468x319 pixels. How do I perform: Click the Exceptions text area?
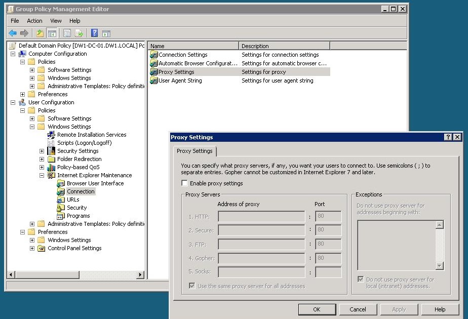(397, 245)
